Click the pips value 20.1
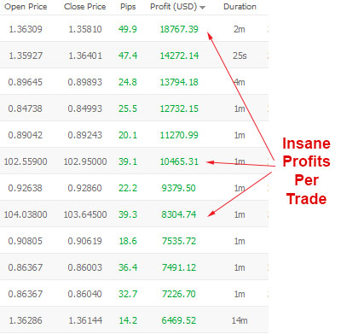The image size is (341, 334). (128, 135)
